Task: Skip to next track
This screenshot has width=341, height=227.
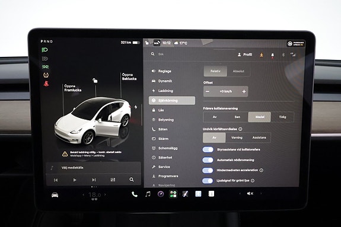Action: point(94,180)
